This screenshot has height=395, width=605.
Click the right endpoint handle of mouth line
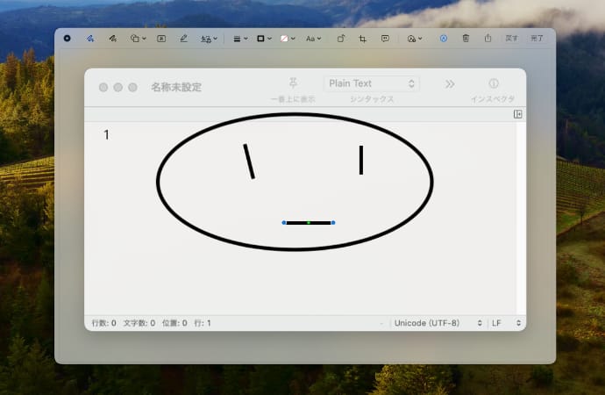pos(333,223)
